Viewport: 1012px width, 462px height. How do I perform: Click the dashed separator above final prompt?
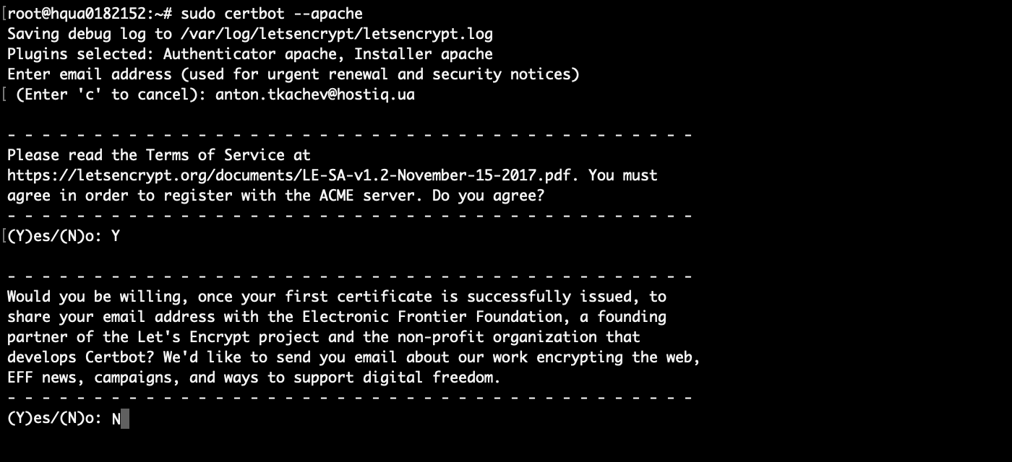pos(350,398)
